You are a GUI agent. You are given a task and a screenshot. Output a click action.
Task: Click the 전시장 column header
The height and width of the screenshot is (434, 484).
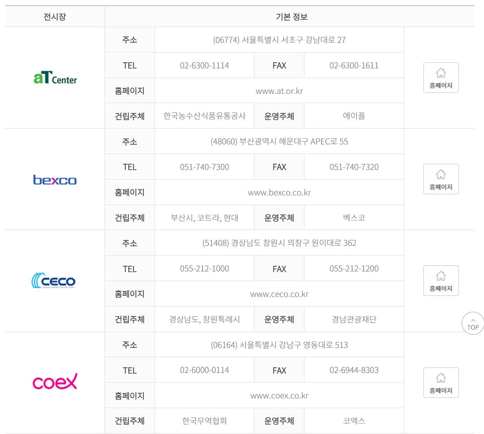point(55,17)
